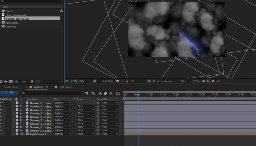Show channel and color management settings icon
Screen dimensions: 256x146
pos(127,81)
